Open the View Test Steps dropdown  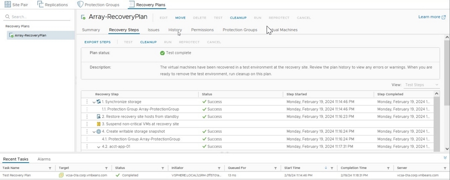(x=421, y=85)
